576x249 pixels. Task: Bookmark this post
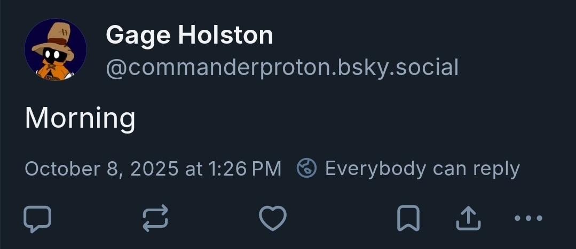click(408, 219)
